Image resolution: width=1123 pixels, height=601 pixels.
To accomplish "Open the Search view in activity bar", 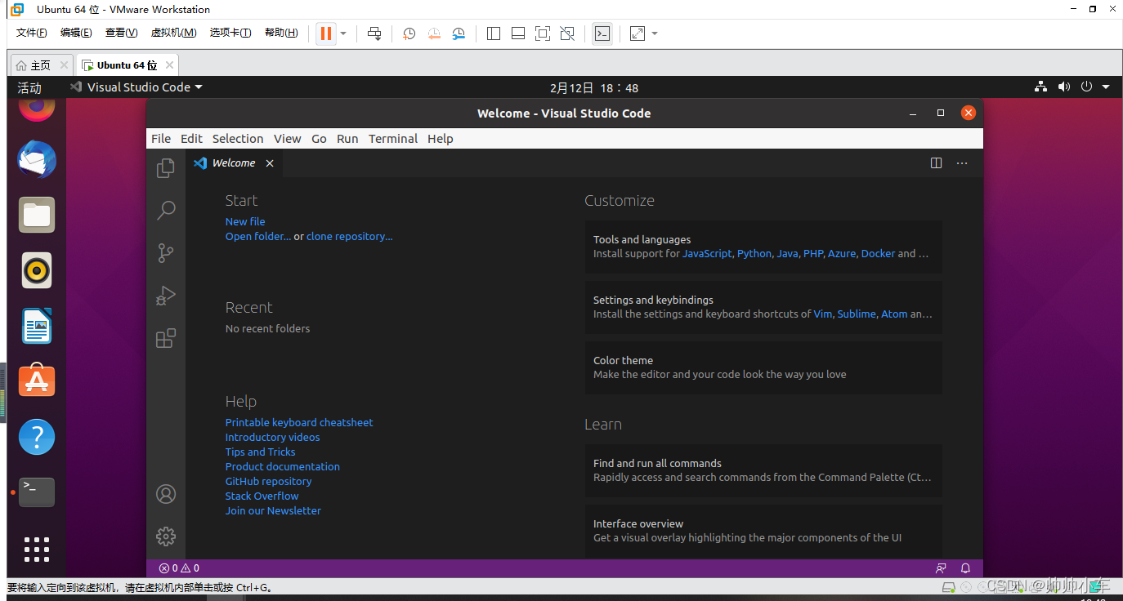I will coord(166,210).
